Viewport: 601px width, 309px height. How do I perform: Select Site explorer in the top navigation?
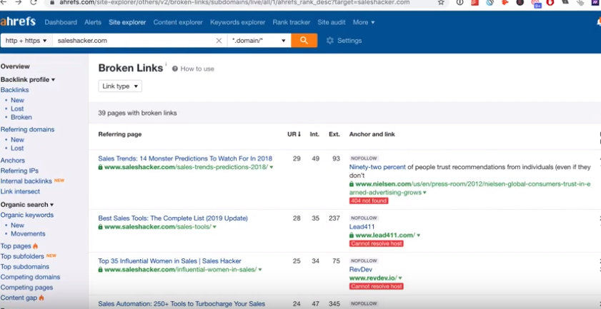pos(127,22)
